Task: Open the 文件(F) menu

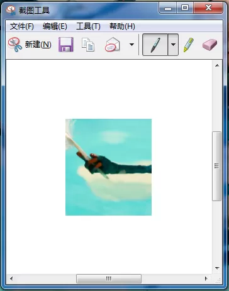Action: coord(22,26)
